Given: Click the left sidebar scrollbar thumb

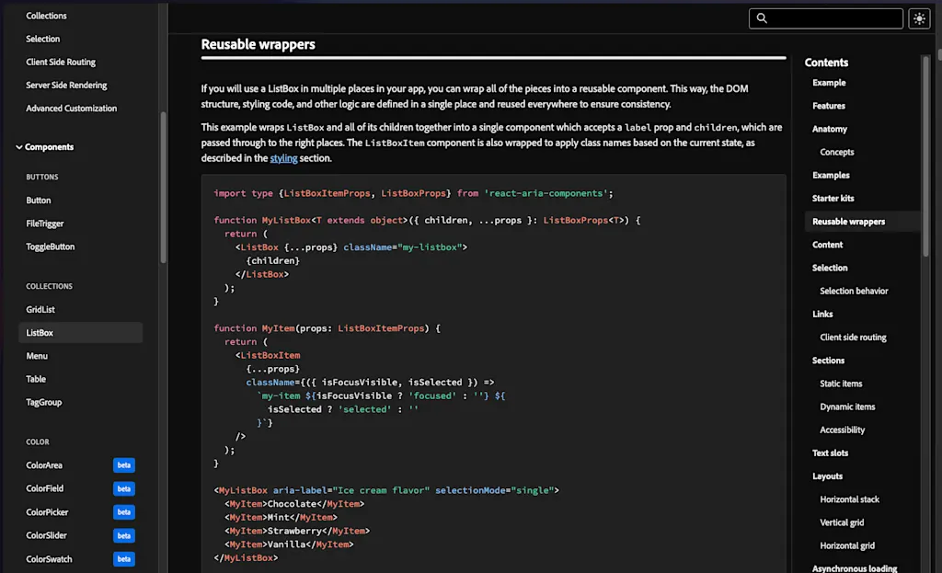Looking at the screenshot, I should (163, 188).
